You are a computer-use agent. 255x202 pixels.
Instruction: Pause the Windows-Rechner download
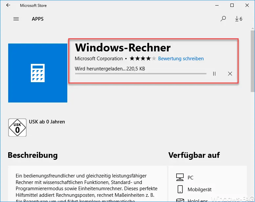214,74
